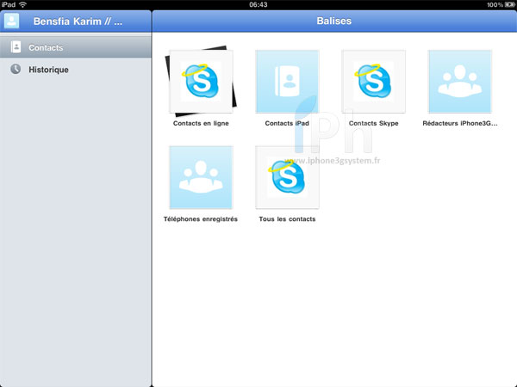Viewport: 517px width, 387px height.
Task: Tap the Wi-Fi status bar icon
Action: pos(22,4)
